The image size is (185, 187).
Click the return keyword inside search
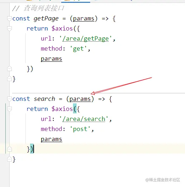(37, 109)
